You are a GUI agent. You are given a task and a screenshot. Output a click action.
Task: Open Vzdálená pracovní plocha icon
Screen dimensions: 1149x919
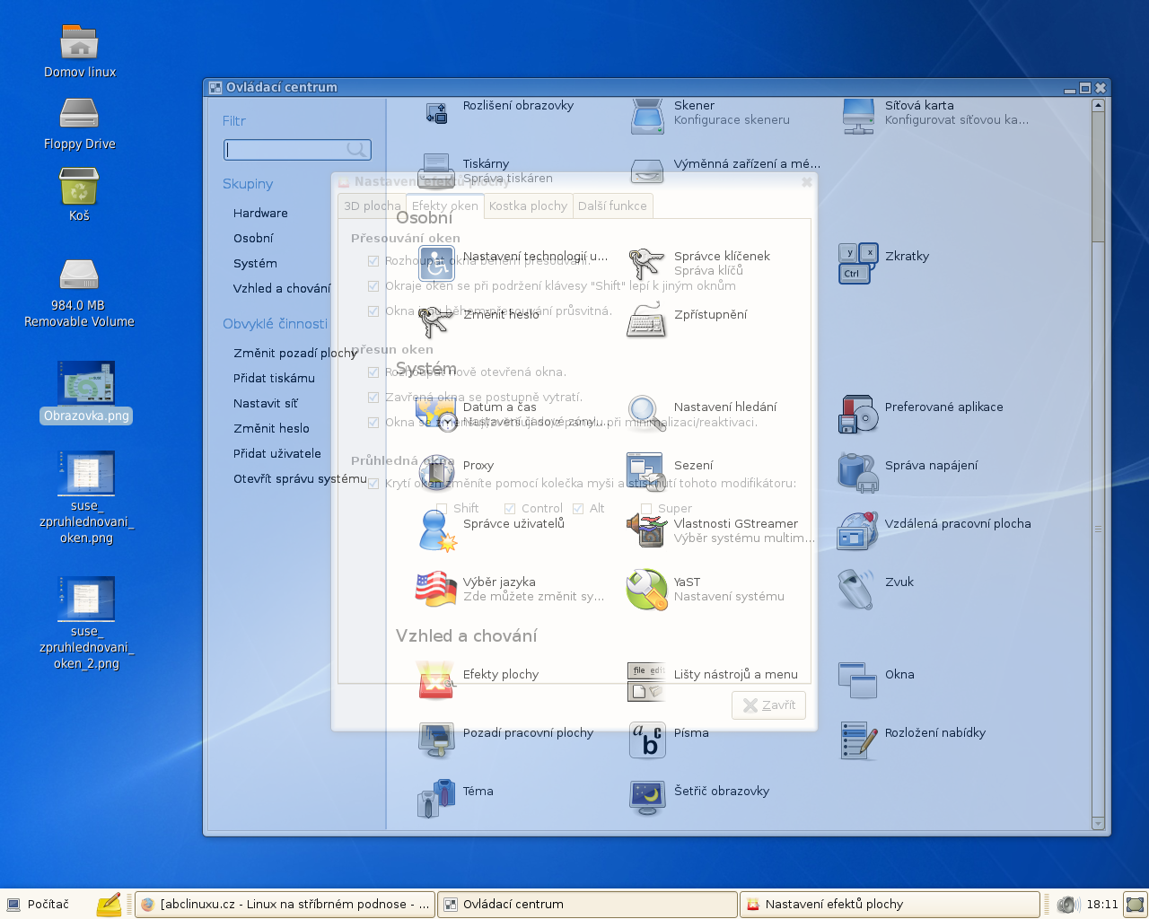coord(857,530)
